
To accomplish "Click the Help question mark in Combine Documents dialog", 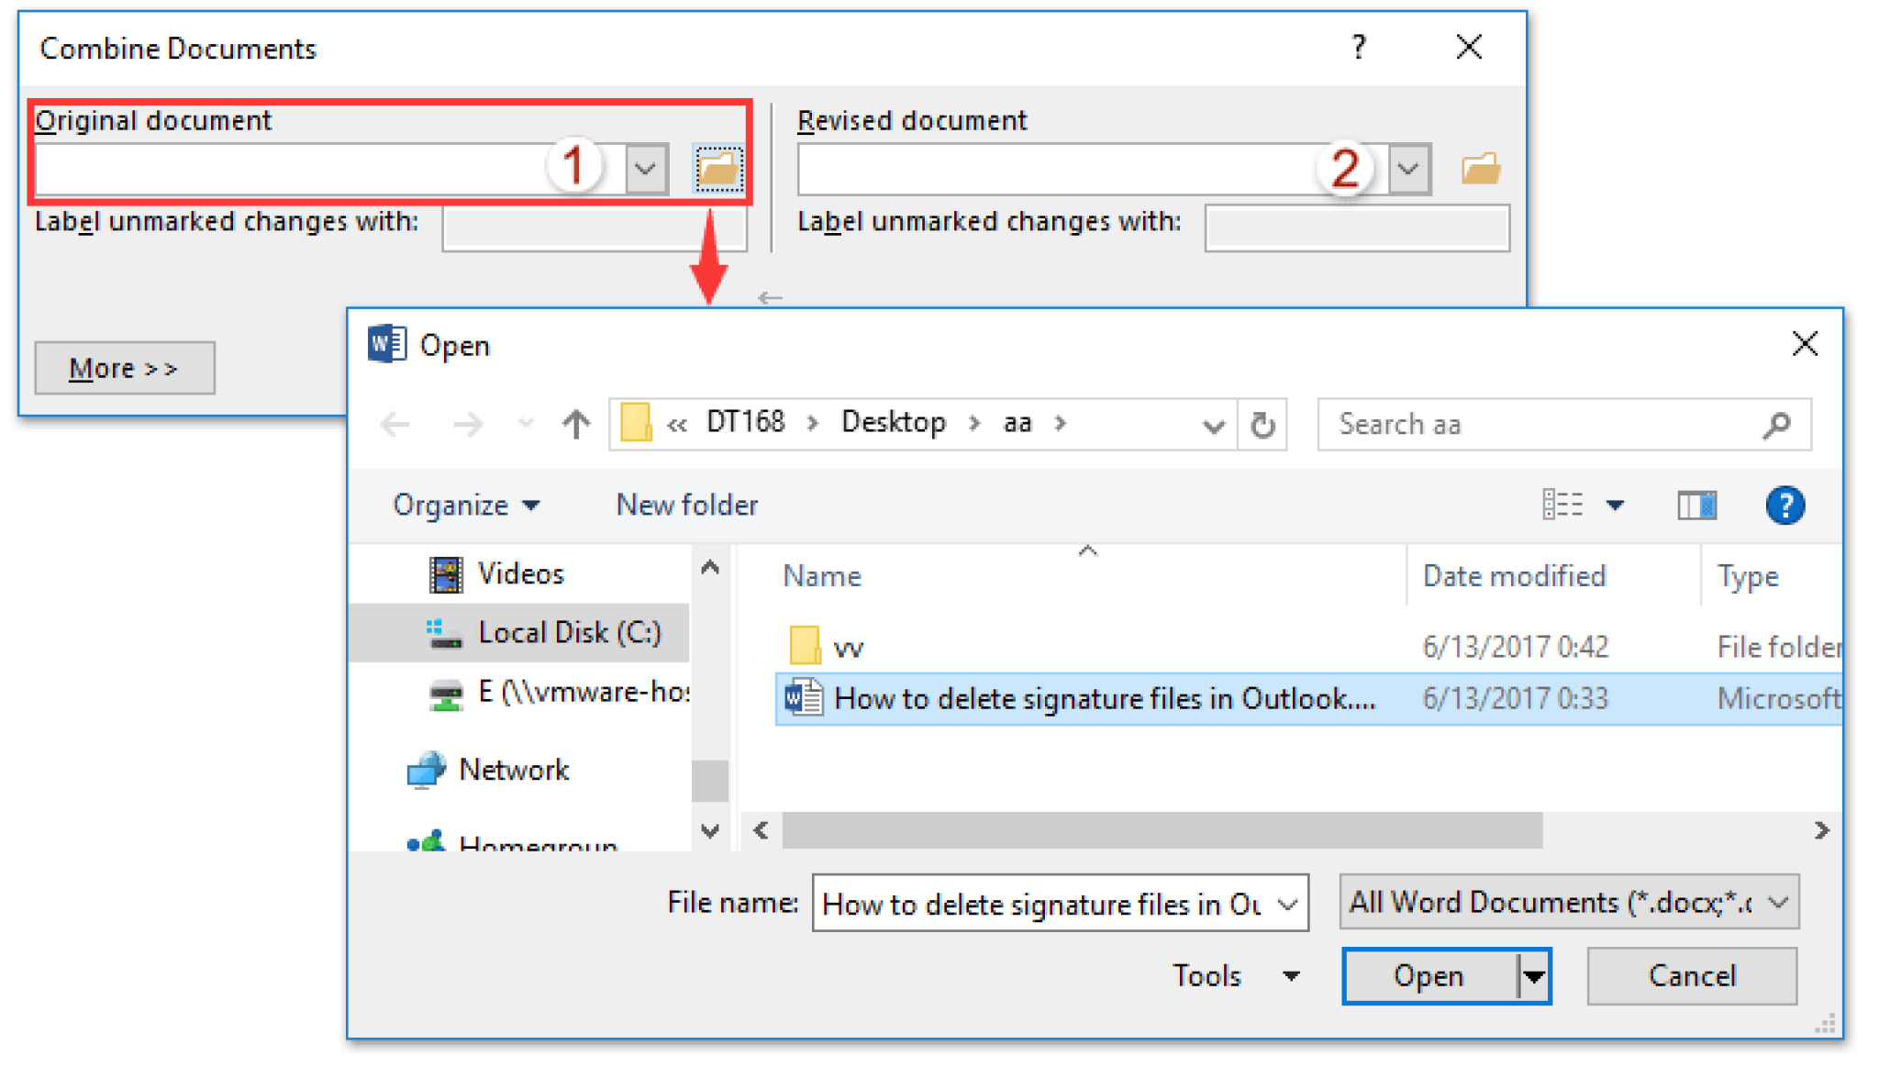I will point(1358,47).
